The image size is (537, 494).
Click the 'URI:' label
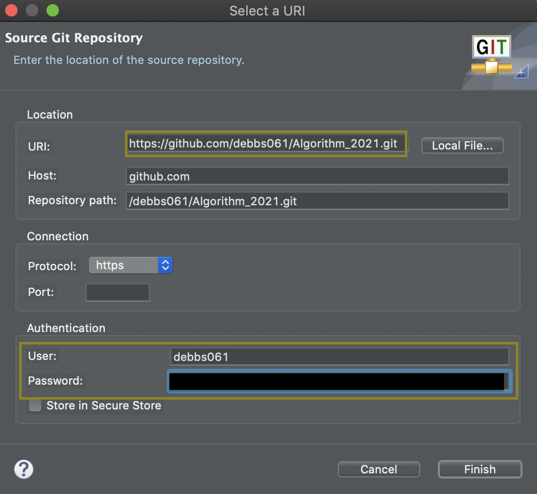pyautogui.click(x=39, y=147)
